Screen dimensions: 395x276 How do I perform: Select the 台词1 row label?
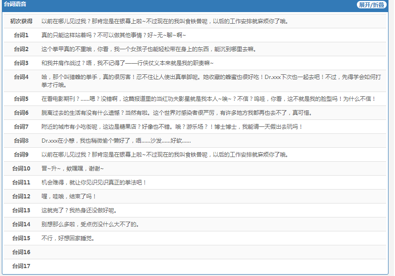[21, 35]
